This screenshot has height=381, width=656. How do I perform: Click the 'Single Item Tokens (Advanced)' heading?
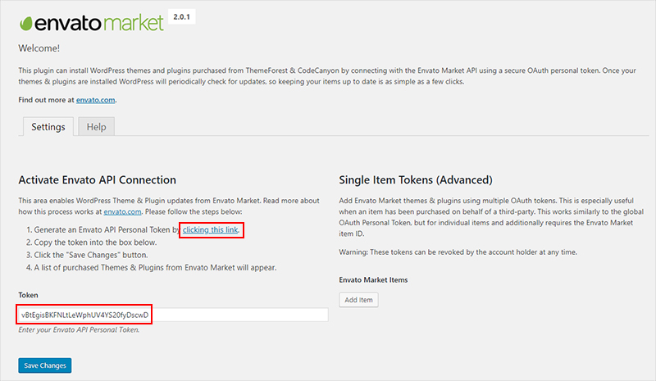point(416,179)
